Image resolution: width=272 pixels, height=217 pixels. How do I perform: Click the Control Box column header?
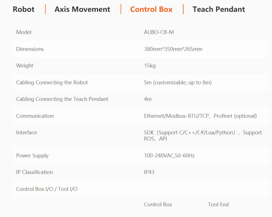(158, 205)
